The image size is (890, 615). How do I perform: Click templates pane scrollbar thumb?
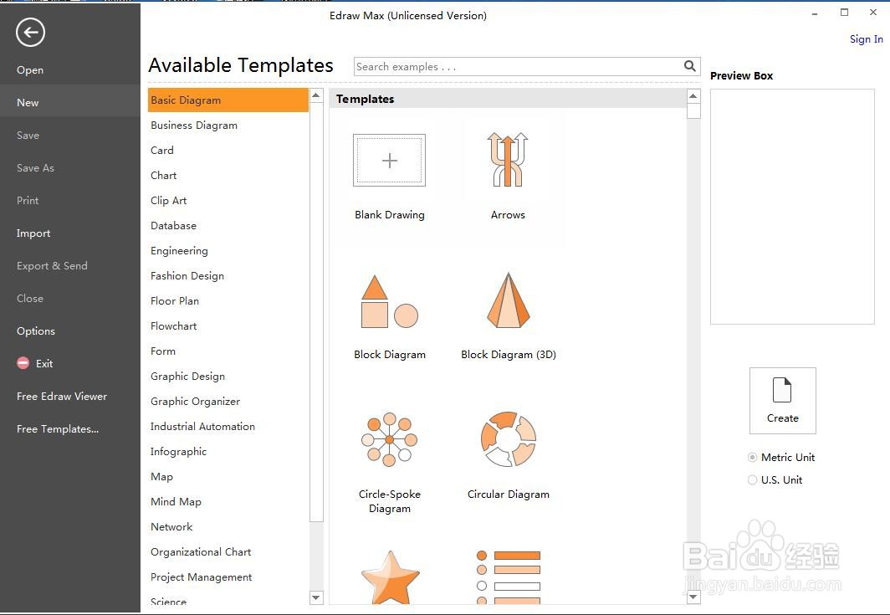click(693, 110)
